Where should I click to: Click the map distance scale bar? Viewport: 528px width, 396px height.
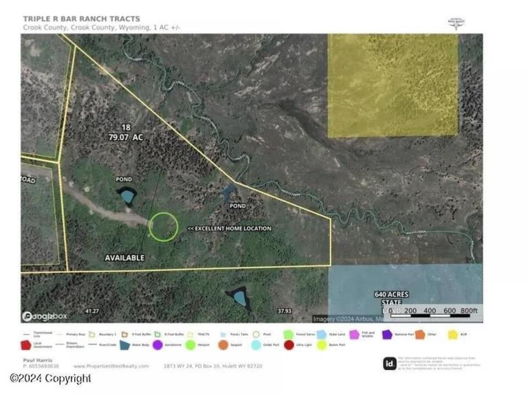click(x=433, y=312)
